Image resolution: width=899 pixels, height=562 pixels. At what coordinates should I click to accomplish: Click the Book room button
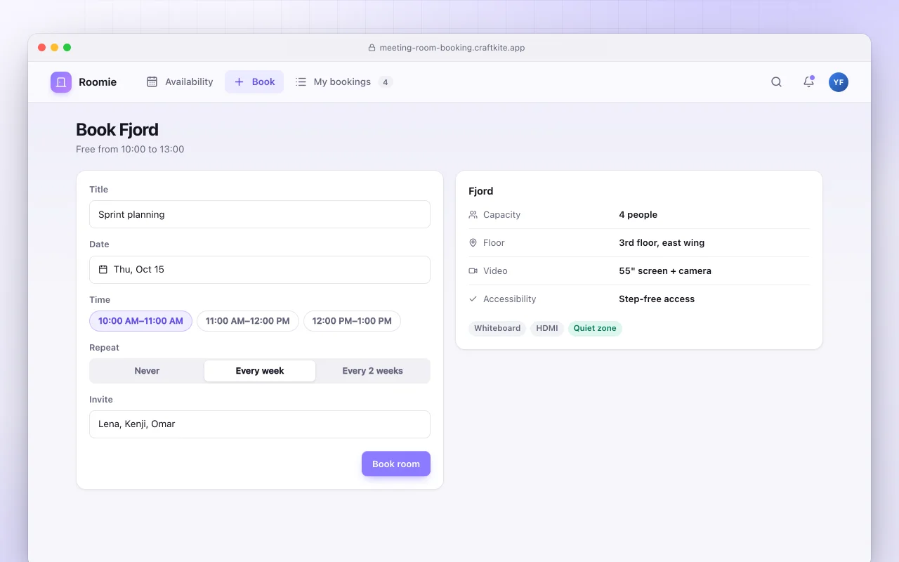point(396,464)
